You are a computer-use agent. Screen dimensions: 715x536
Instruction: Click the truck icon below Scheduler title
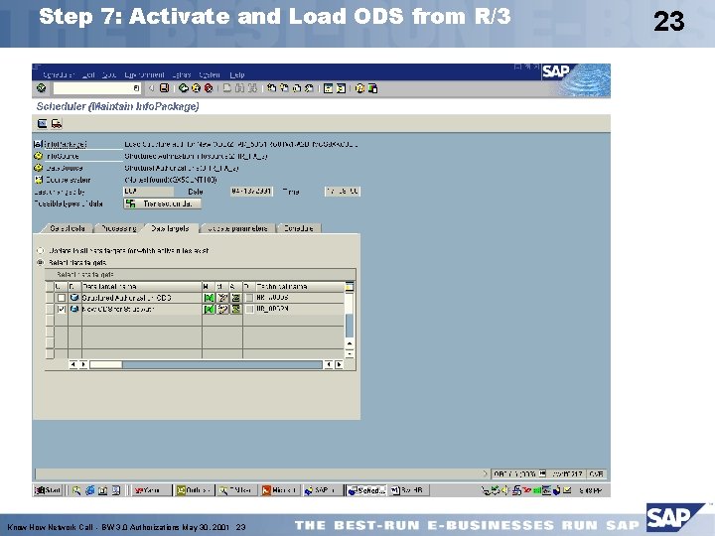point(57,123)
